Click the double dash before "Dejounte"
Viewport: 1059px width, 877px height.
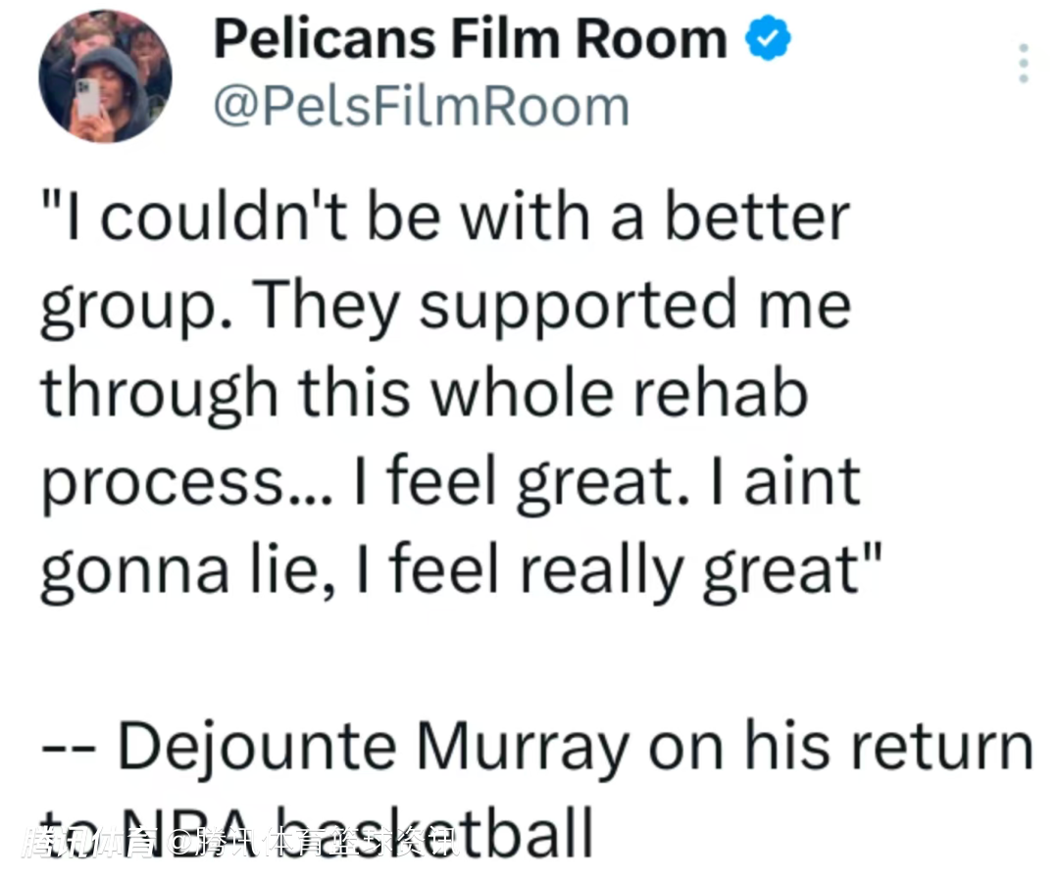(x=71, y=751)
